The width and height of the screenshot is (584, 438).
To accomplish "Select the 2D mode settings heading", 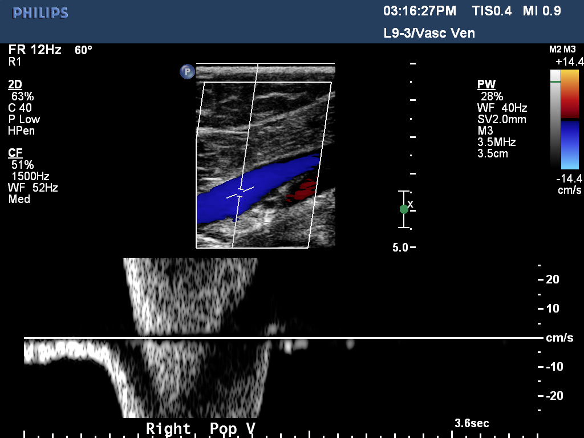I will [15, 84].
